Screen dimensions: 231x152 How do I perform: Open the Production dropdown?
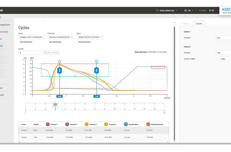[x=61, y=37]
